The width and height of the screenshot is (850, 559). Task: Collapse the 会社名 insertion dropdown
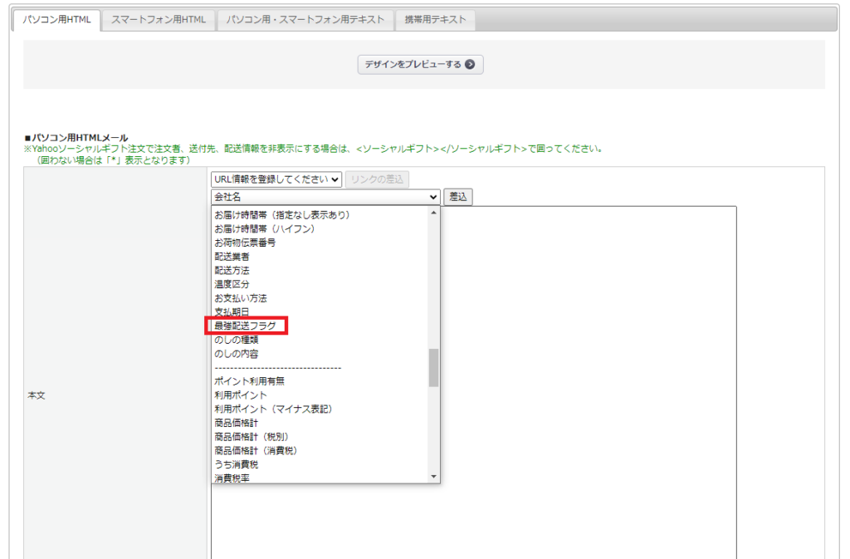point(325,197)
